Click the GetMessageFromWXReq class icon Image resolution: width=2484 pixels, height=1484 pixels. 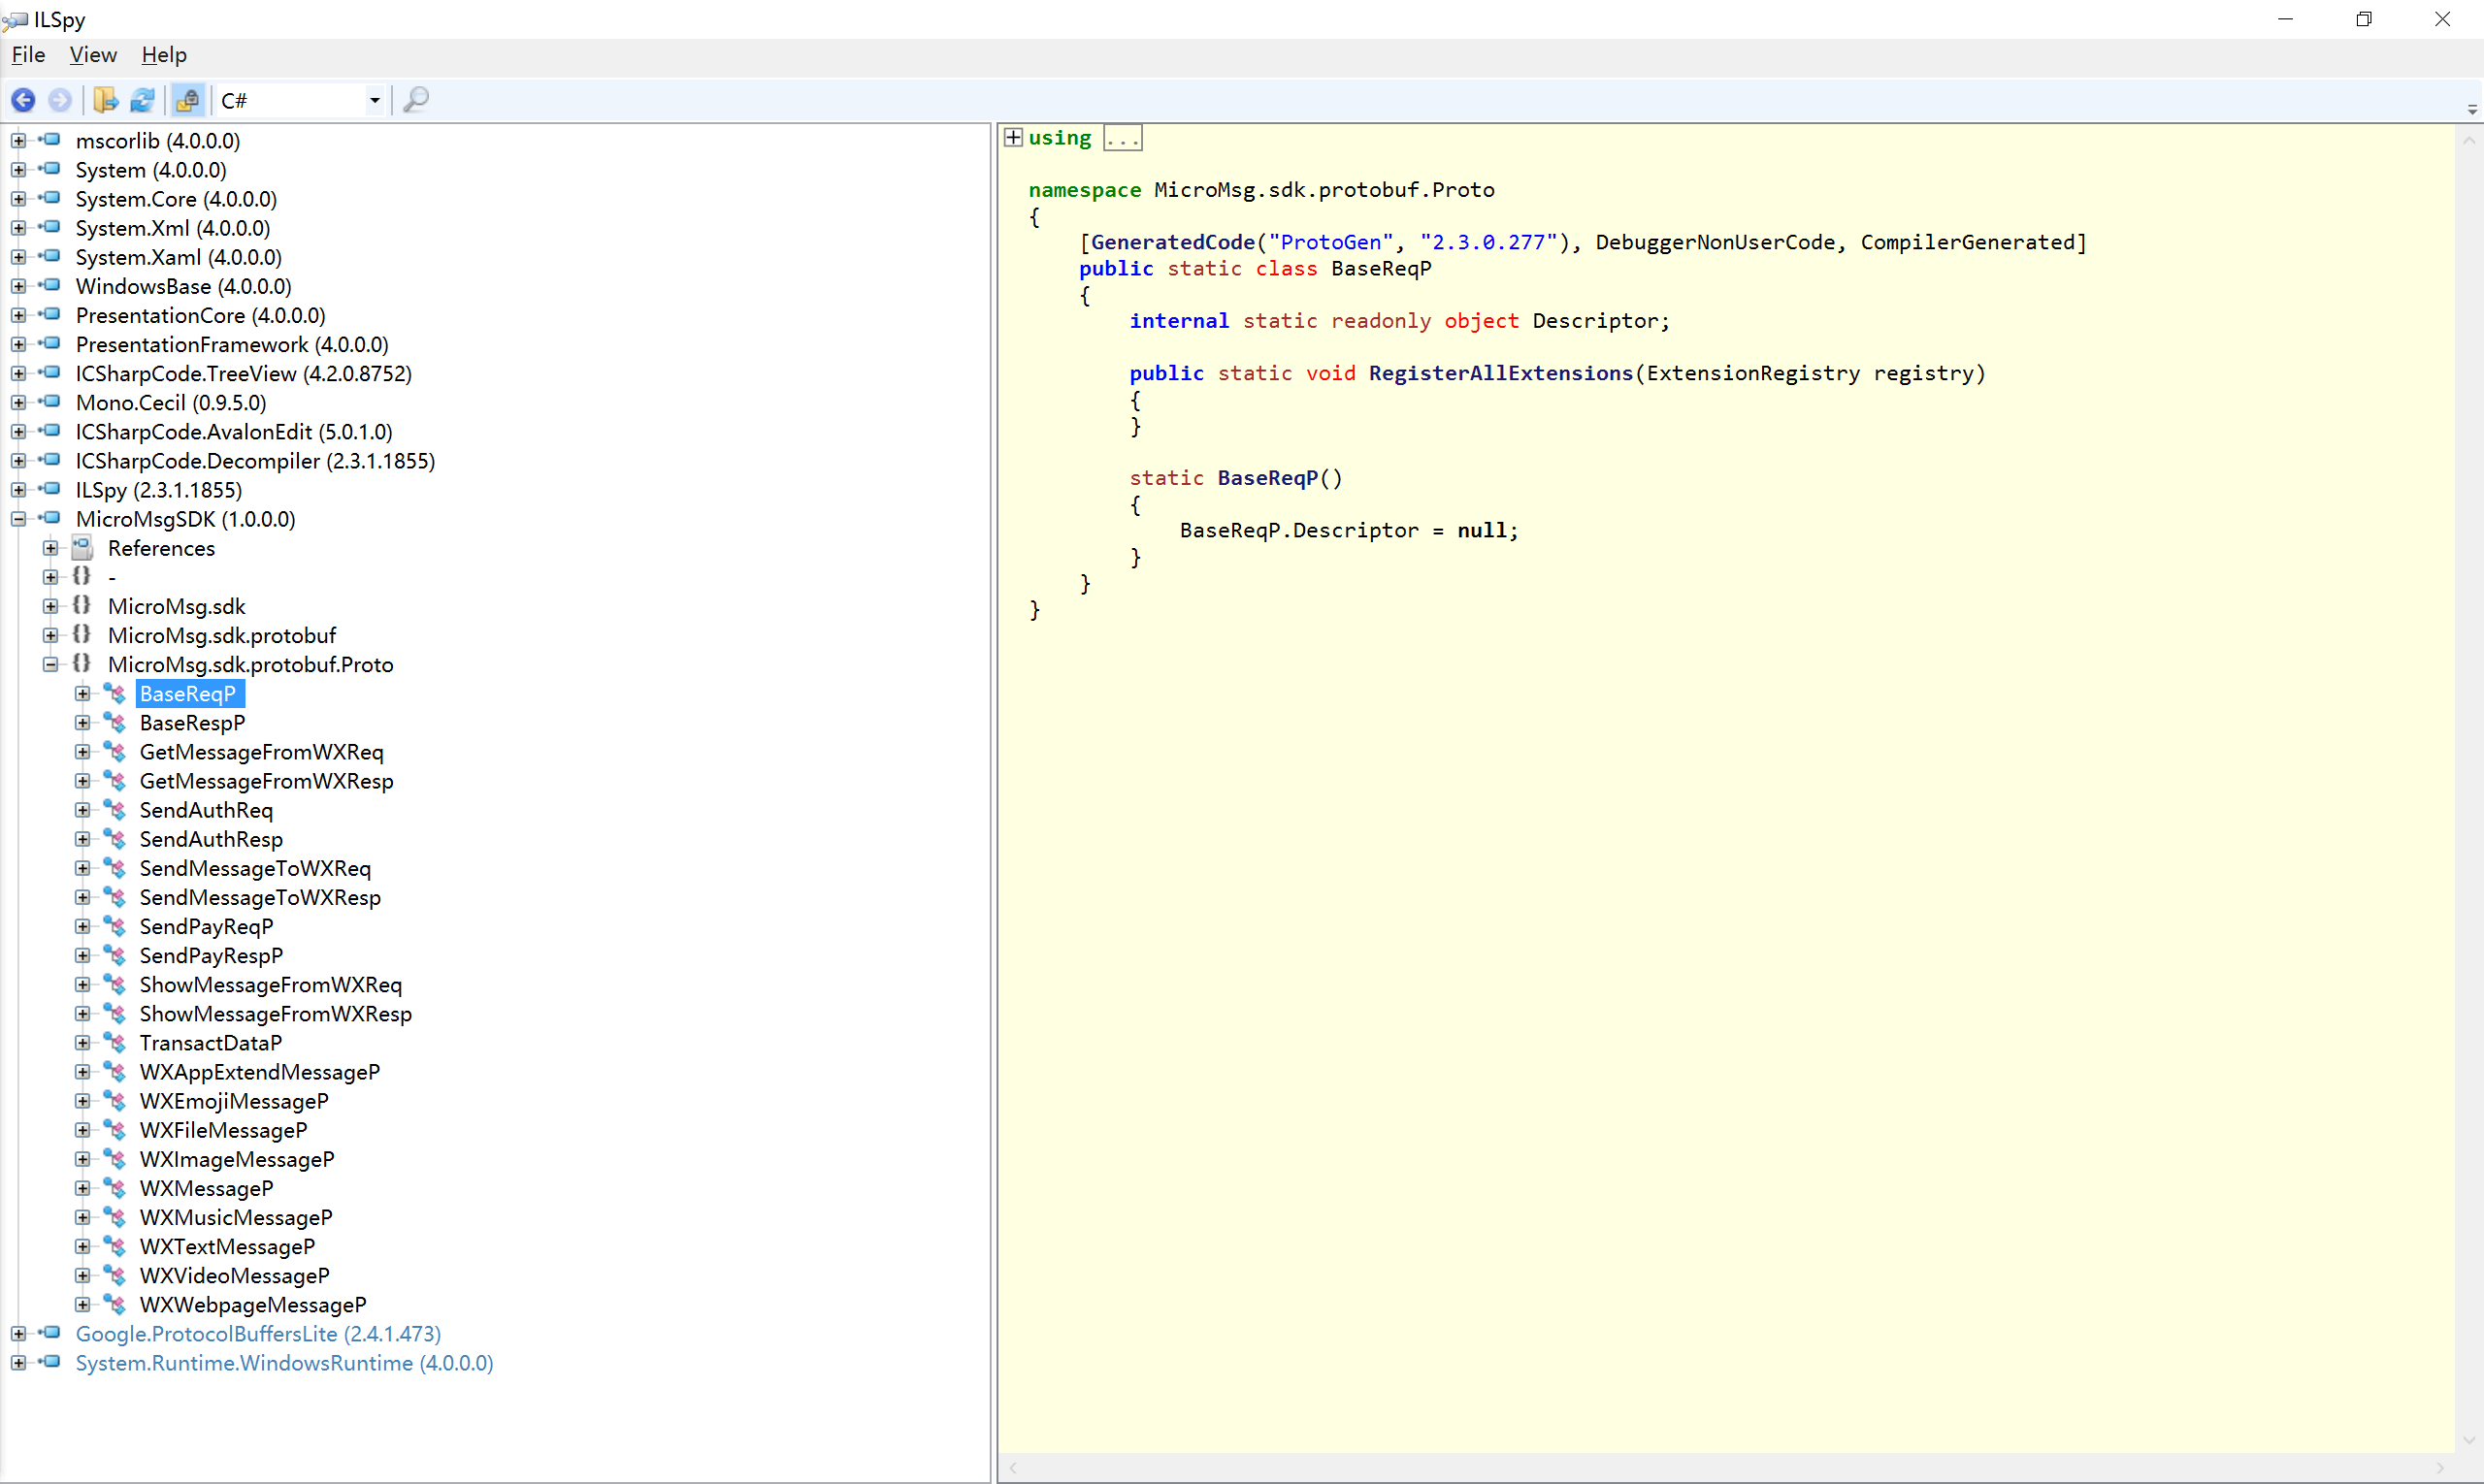click(115, 752)
